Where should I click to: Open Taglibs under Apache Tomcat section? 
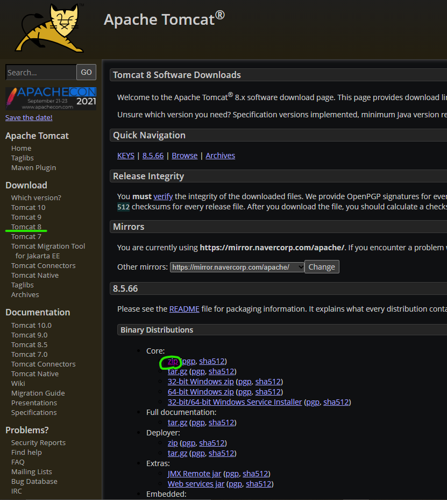point(22,158)
